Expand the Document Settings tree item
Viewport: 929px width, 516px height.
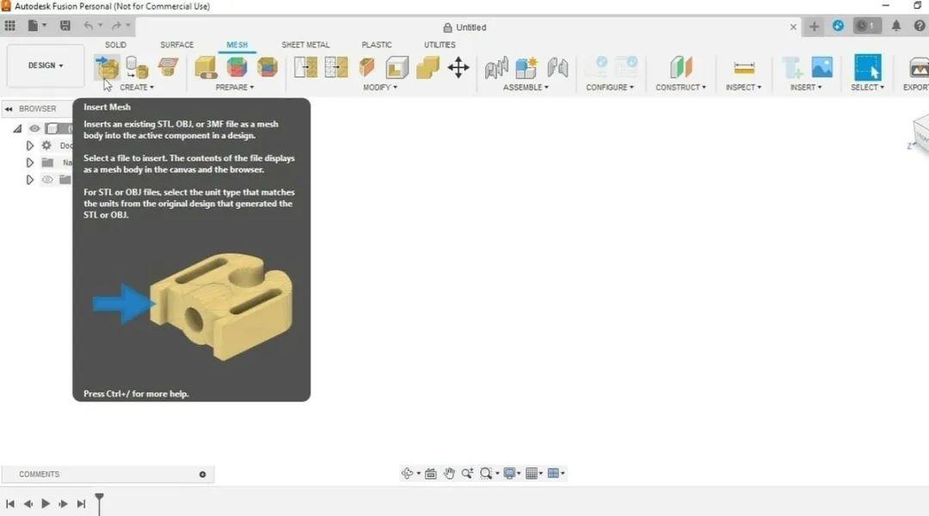click(30, 145)
